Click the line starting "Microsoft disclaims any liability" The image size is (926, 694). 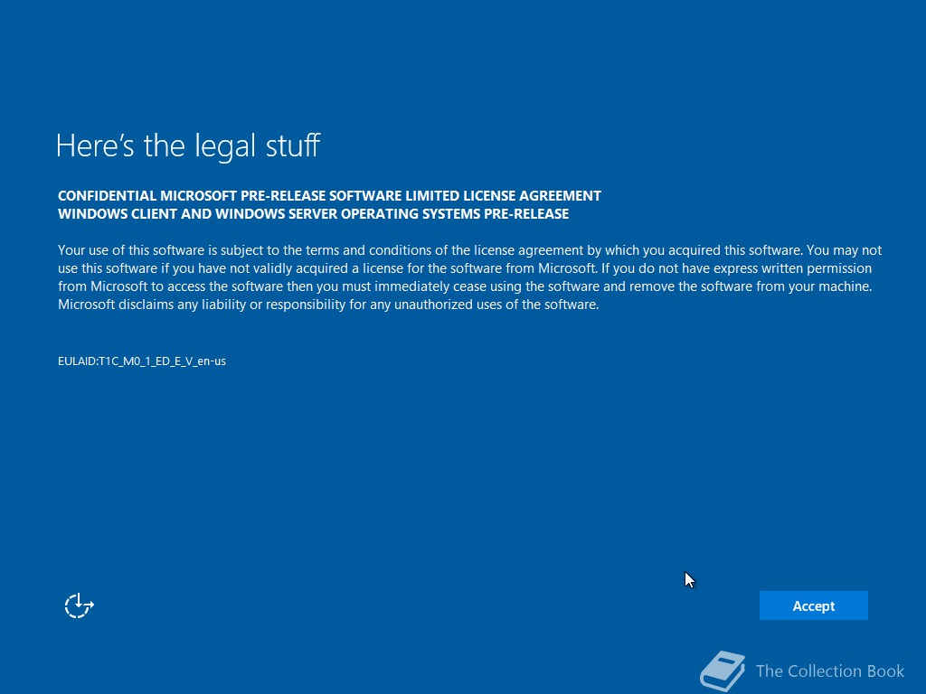coord(328,305)
